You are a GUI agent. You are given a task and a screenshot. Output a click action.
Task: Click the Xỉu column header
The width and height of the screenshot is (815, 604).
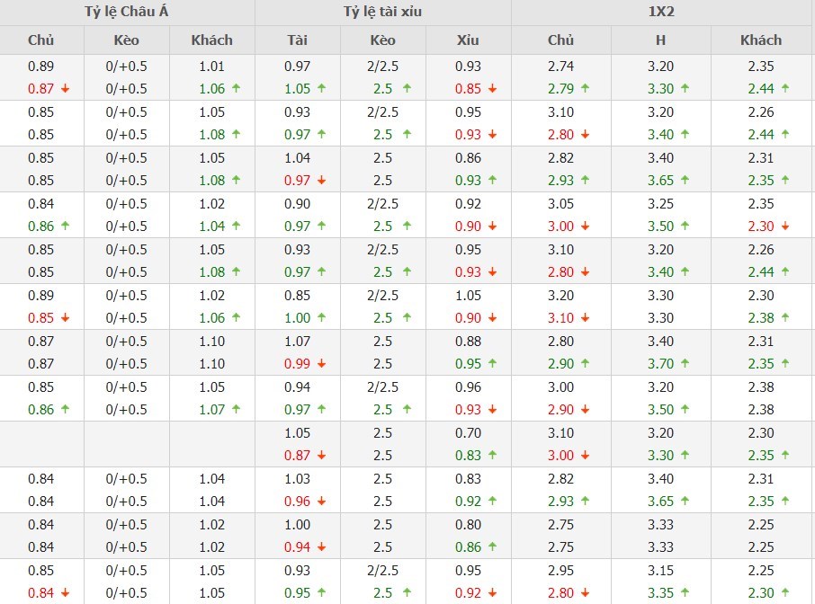[468, 40]
